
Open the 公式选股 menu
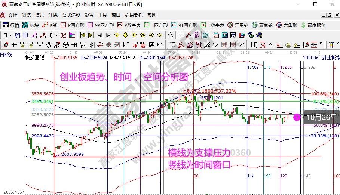[71, 15]
